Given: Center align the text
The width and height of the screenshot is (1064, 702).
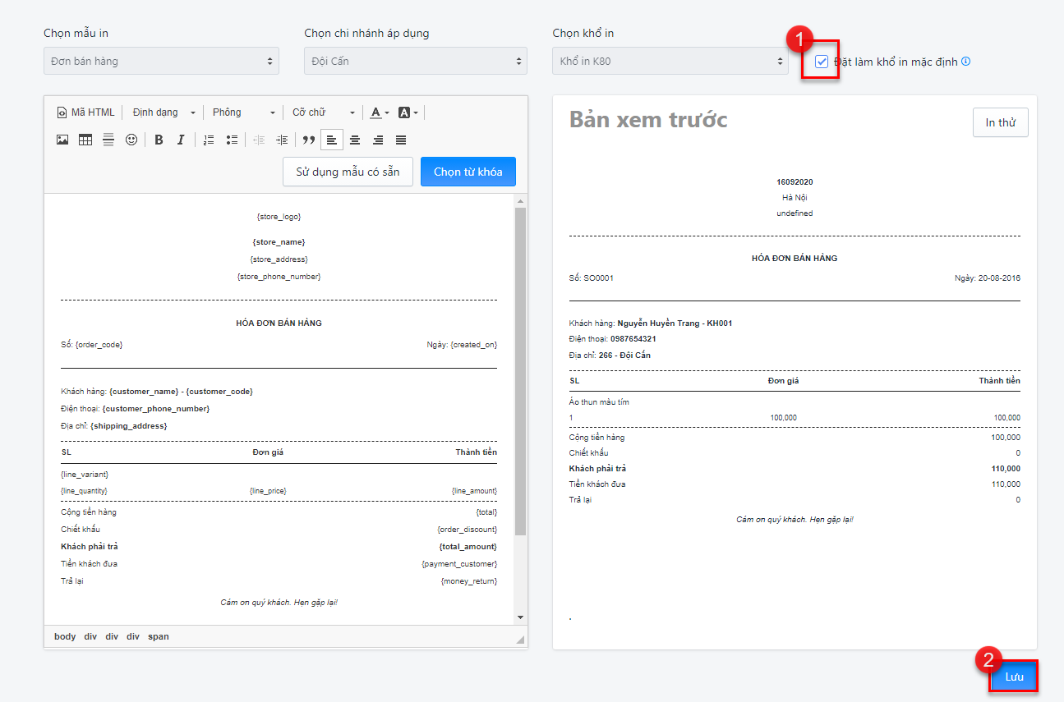Looking at the screenshot, I should pos(355,140).
